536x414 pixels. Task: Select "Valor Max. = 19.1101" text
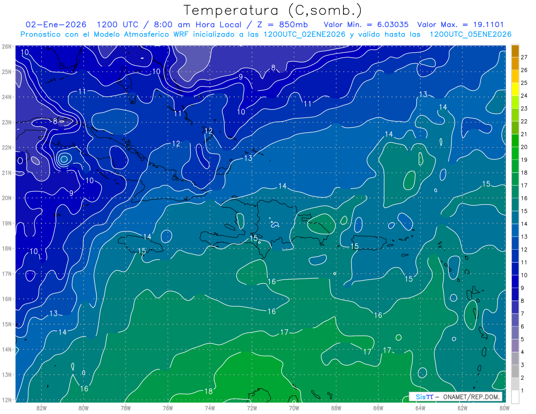460,25
